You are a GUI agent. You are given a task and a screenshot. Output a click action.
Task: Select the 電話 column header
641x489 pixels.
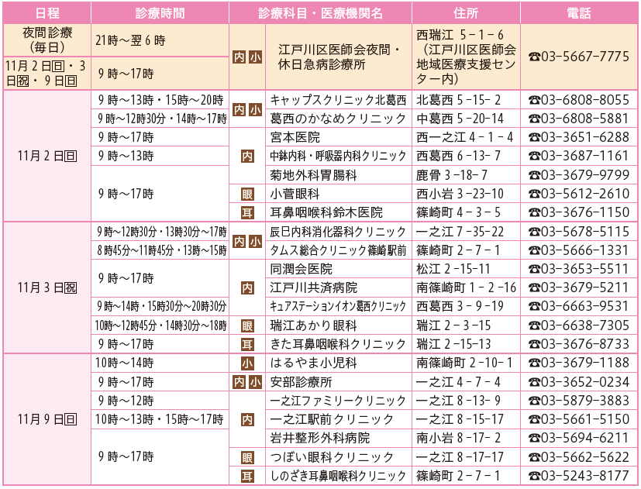coord(578,13)
